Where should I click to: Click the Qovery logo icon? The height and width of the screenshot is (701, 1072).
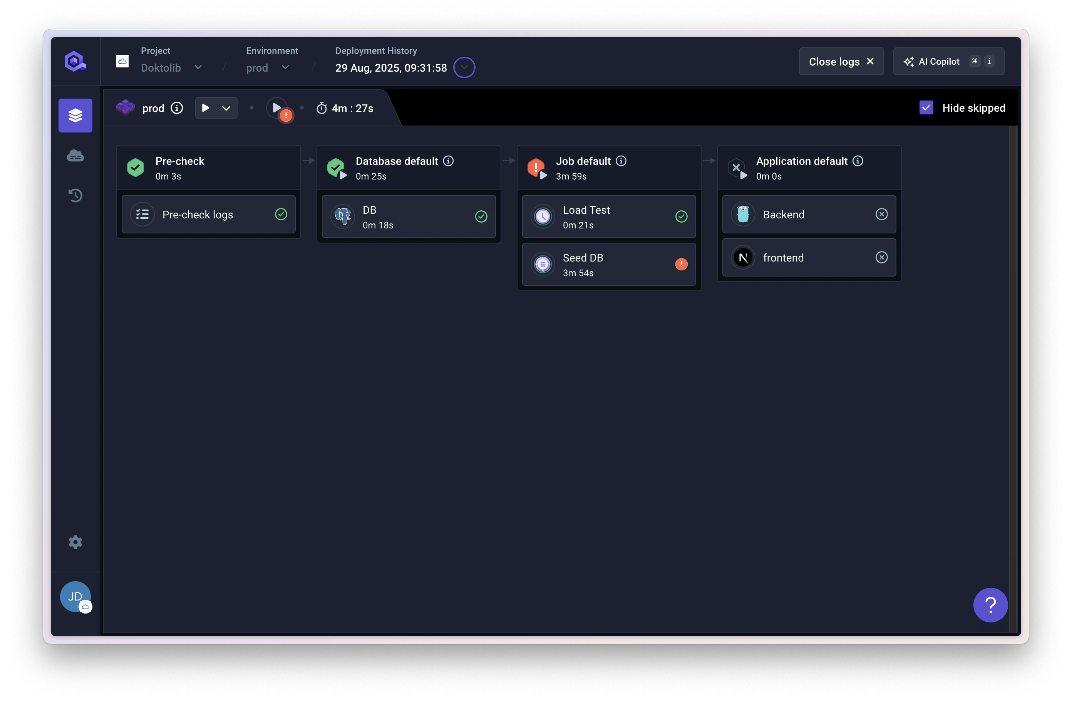click(x=75, y=62)
